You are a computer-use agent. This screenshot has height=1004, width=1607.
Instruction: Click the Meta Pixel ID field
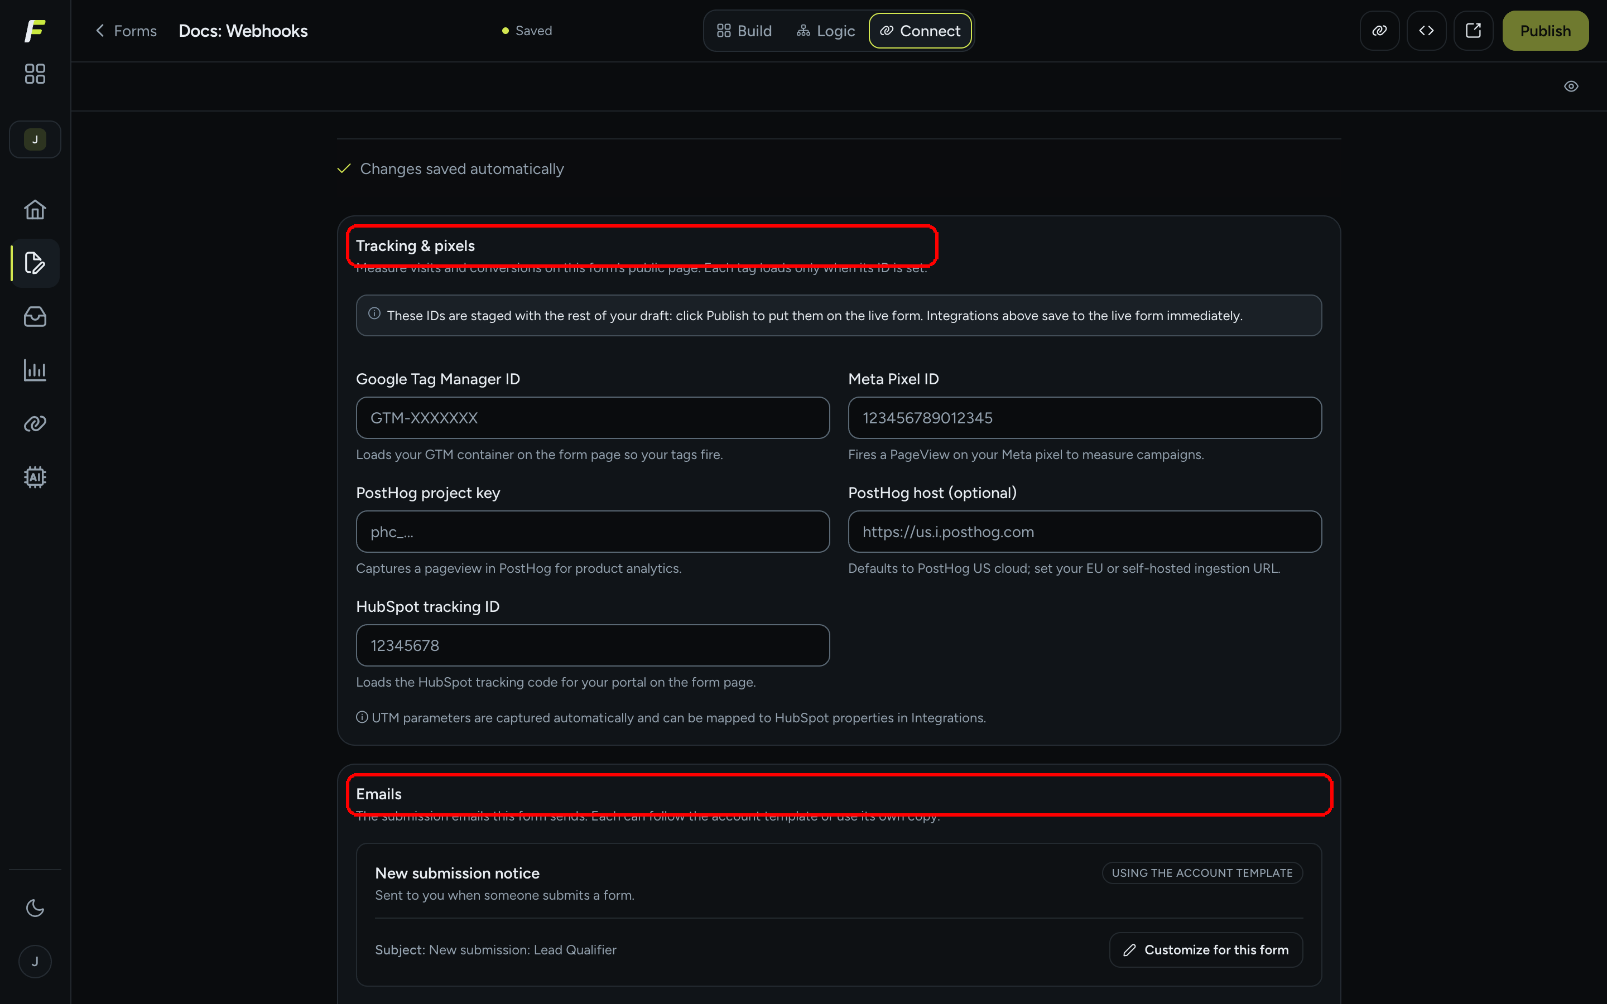(1084, 418)
